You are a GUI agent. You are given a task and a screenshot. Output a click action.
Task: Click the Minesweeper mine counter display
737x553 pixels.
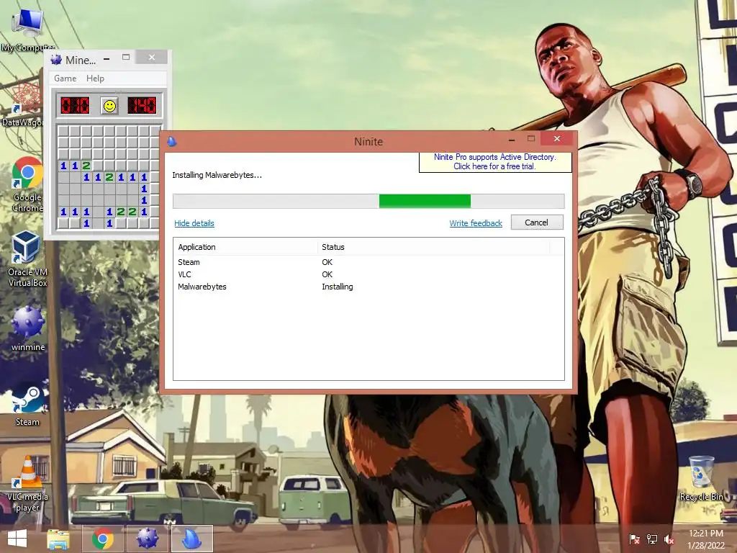pos(75,105)
